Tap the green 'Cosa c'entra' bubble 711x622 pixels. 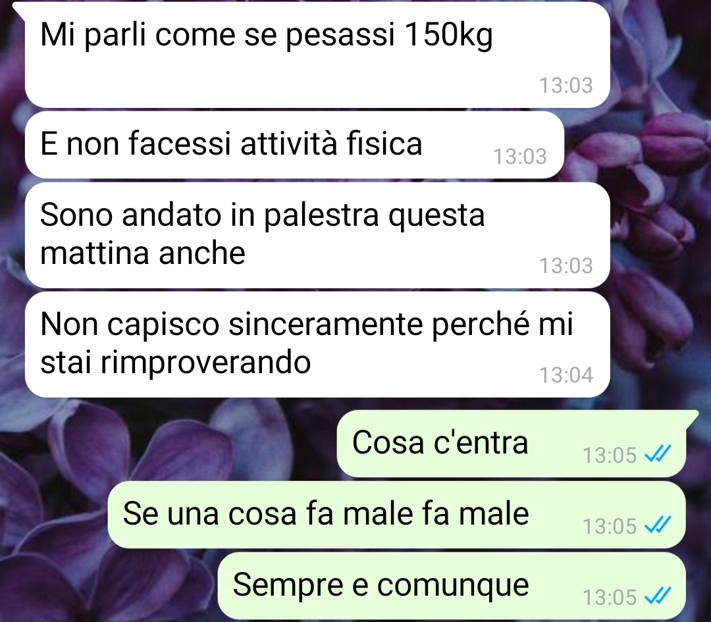click(512, 444)
